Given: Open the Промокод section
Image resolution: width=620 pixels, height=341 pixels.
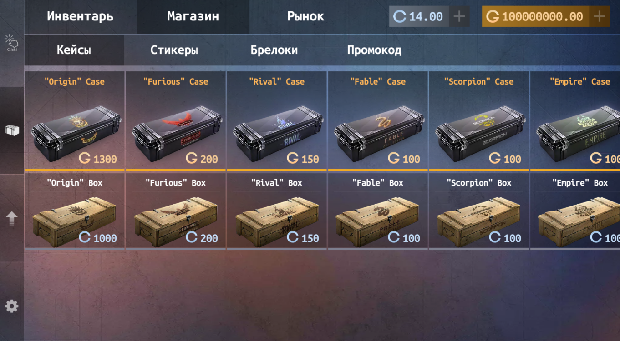Looking at the screenshot, I should (374, 50).
